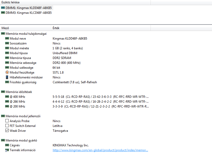212x166 pixels.
Task: Click the @ 266 MHz row icon
Action: click(x=7, y=101)
